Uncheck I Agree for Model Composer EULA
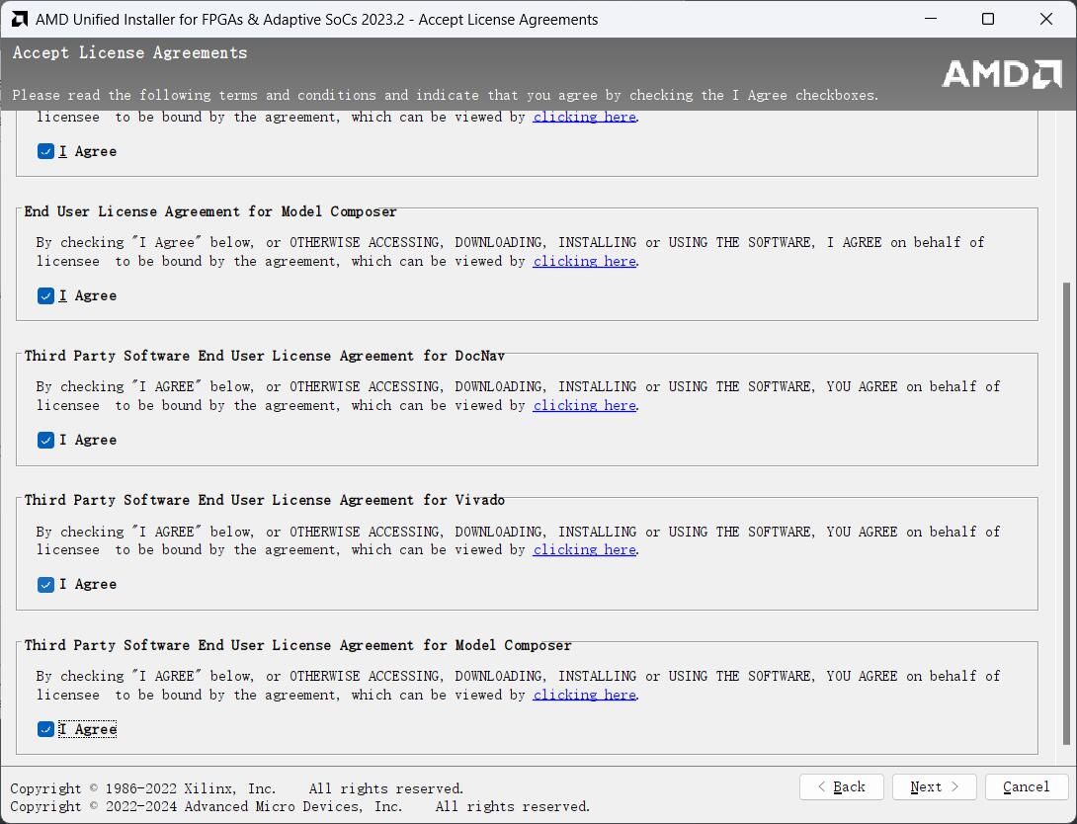 click(45, 295)
